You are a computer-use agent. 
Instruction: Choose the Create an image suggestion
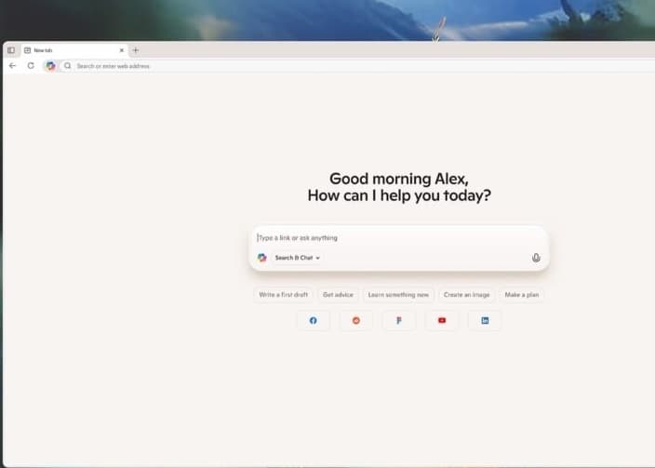[467, 295]
